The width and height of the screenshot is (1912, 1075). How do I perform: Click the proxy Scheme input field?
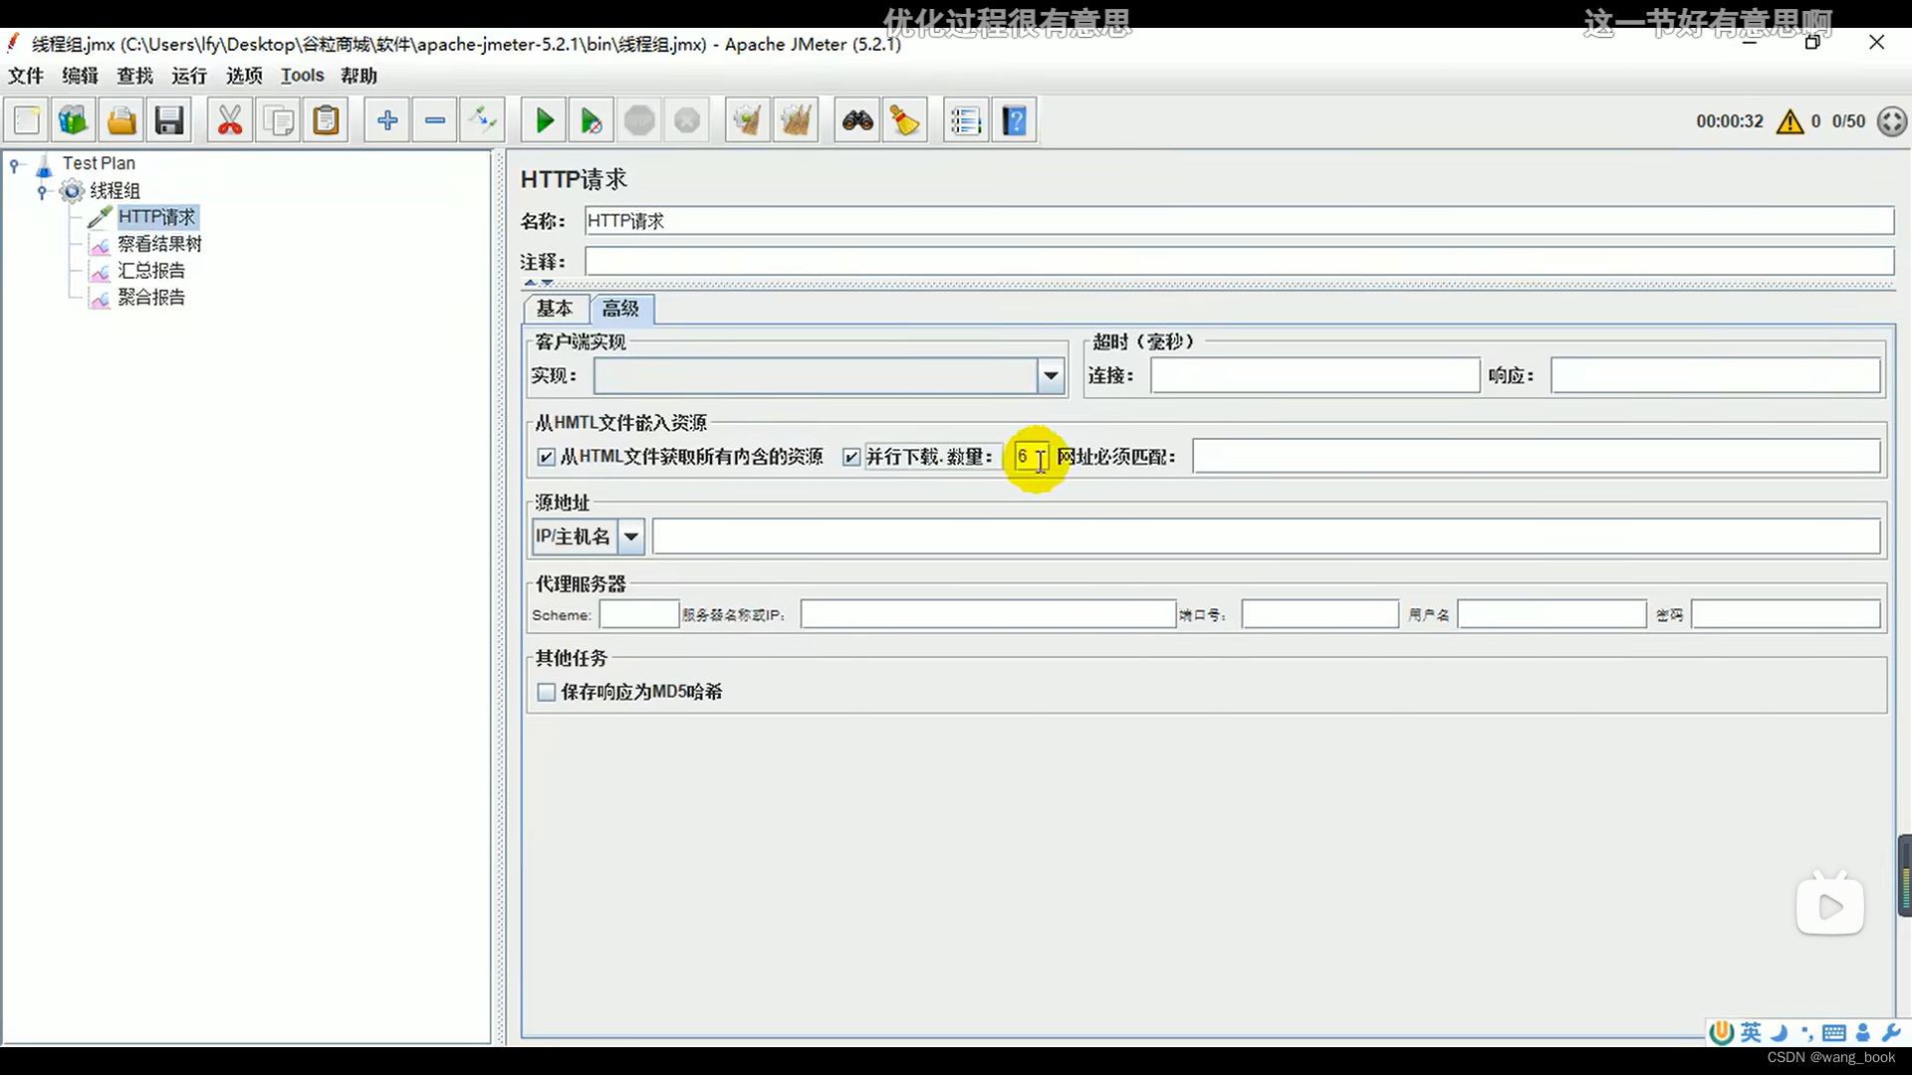coord(638,615)
